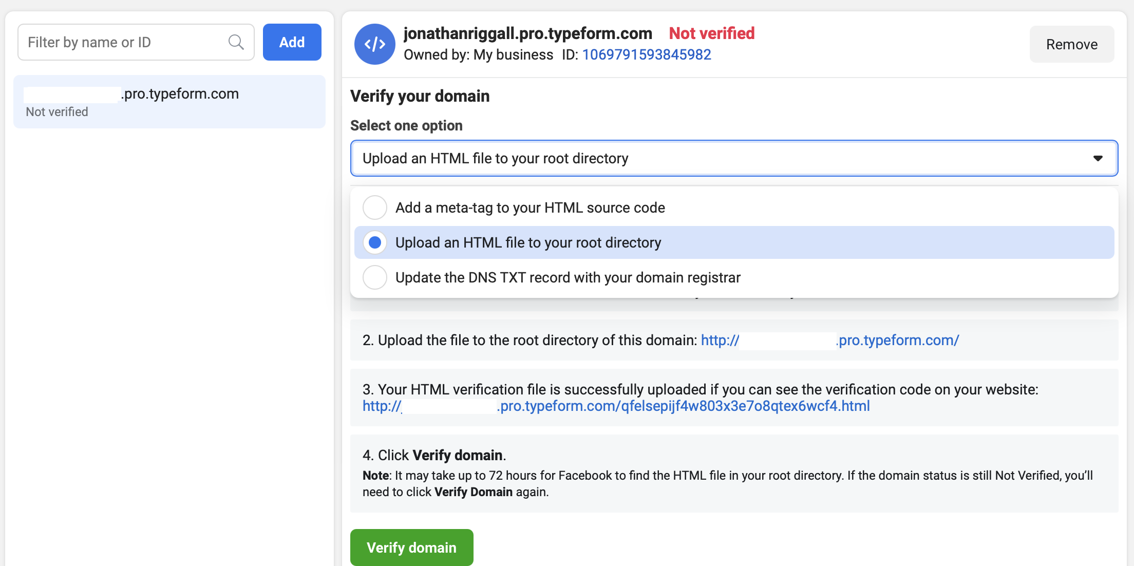Click the dropdown caret arrow in option selector
This screenshot has width=1134, height=566.
point(1098,158)
